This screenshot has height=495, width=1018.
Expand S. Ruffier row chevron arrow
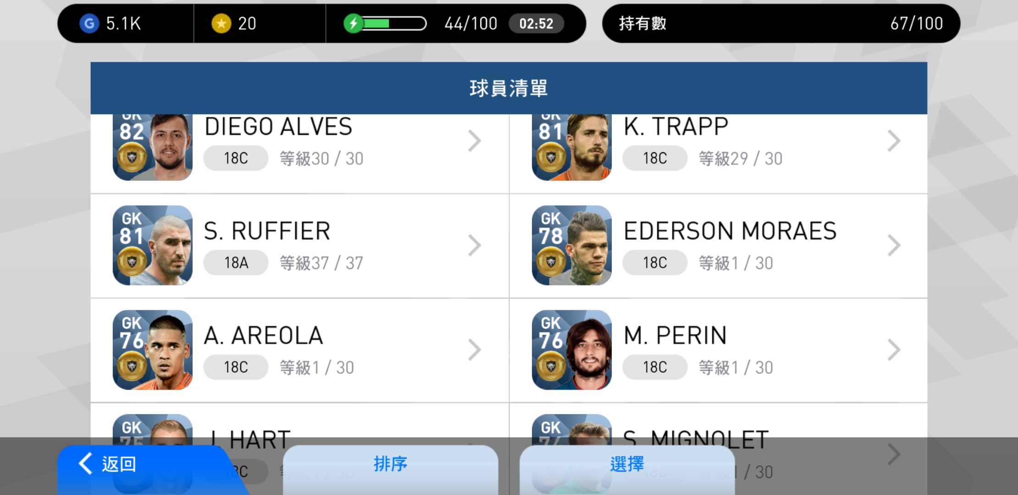pos(475,245)
